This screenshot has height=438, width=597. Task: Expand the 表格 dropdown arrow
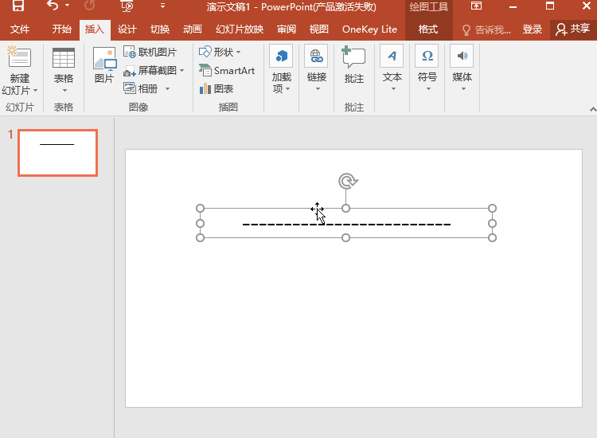tap(64, 91)
